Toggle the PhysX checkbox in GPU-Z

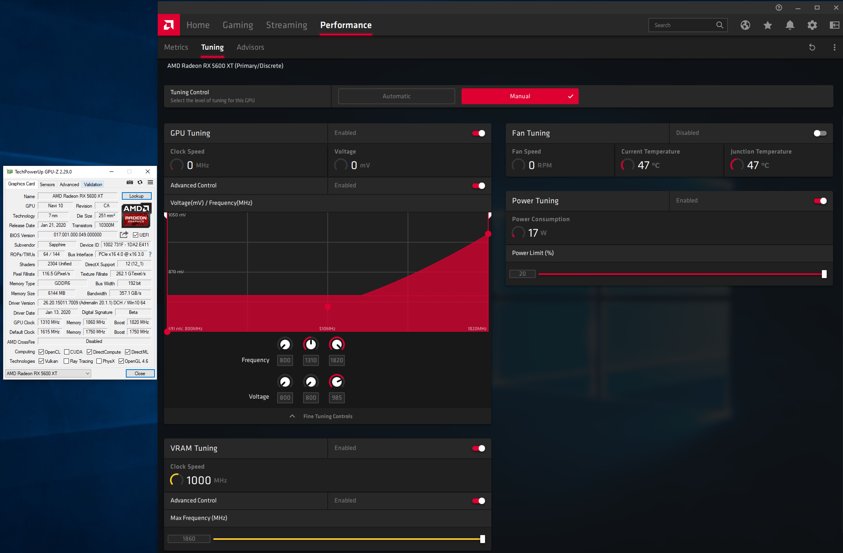(99, 361)
